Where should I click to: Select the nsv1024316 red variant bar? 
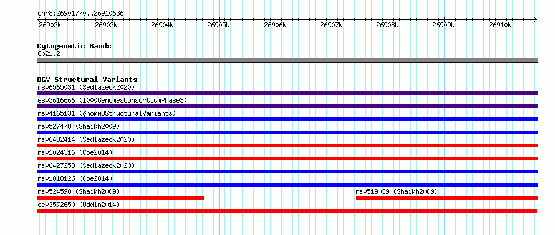(x=287, y=159)
